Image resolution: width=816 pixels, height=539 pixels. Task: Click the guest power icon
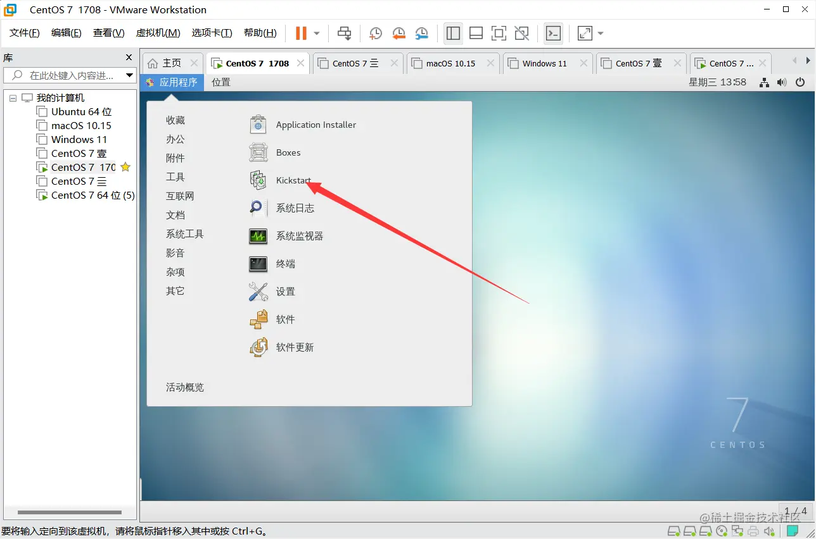pyautogui.click(x=800, y=82)
